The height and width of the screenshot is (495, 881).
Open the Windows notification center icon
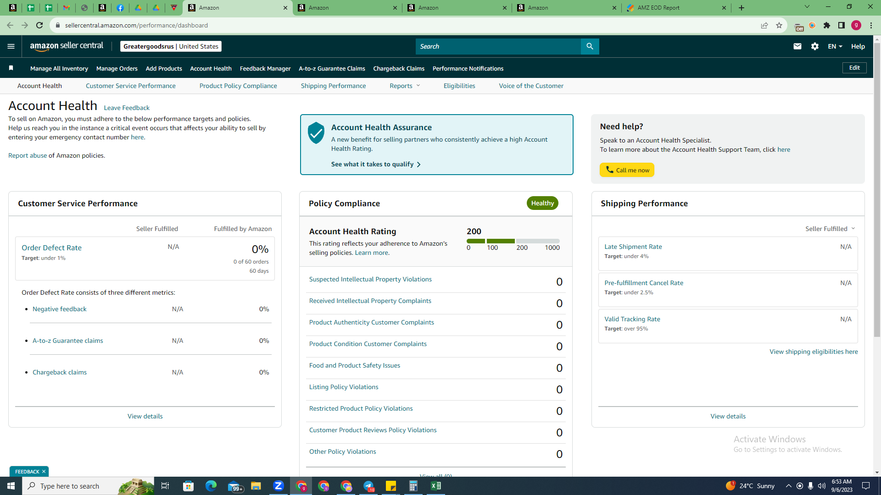tap(866, 486)
